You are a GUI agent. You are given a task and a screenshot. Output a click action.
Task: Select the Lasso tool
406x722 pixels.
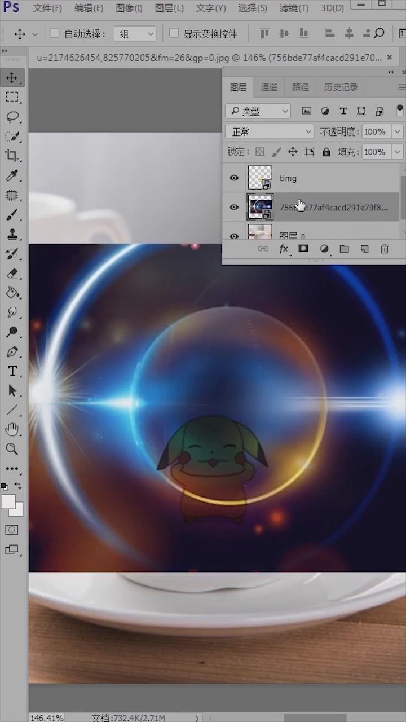coord(12,117)
